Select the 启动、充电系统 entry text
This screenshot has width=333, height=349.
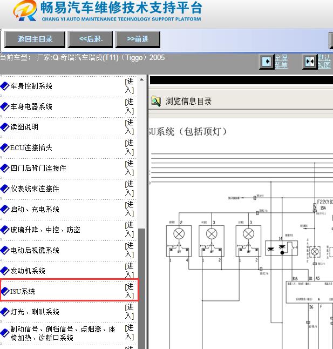click(x=35, y=209)
